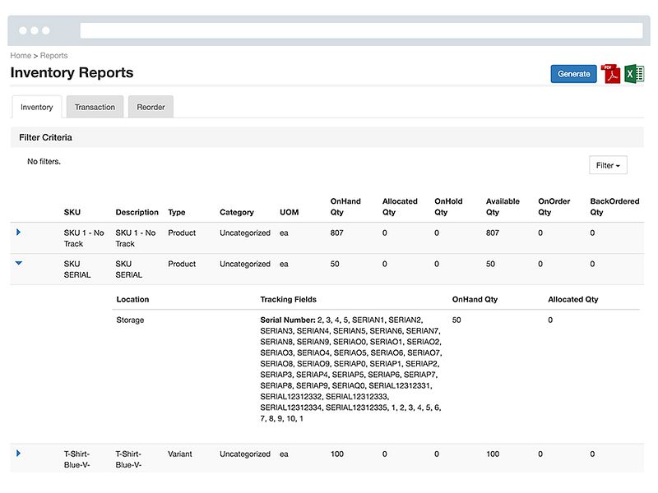Click the OnHand Qty main column header
The image size is (658, 493).
(345, 207)
